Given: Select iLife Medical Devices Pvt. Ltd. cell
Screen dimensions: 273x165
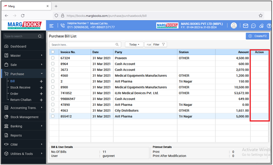Looking at the screenshot, I should [145, 93].
